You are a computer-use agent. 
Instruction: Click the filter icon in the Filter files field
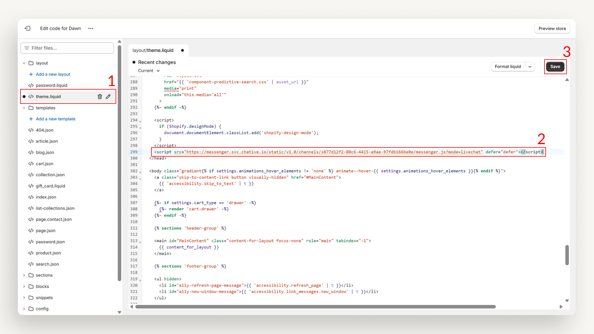[x=27, y=48]
